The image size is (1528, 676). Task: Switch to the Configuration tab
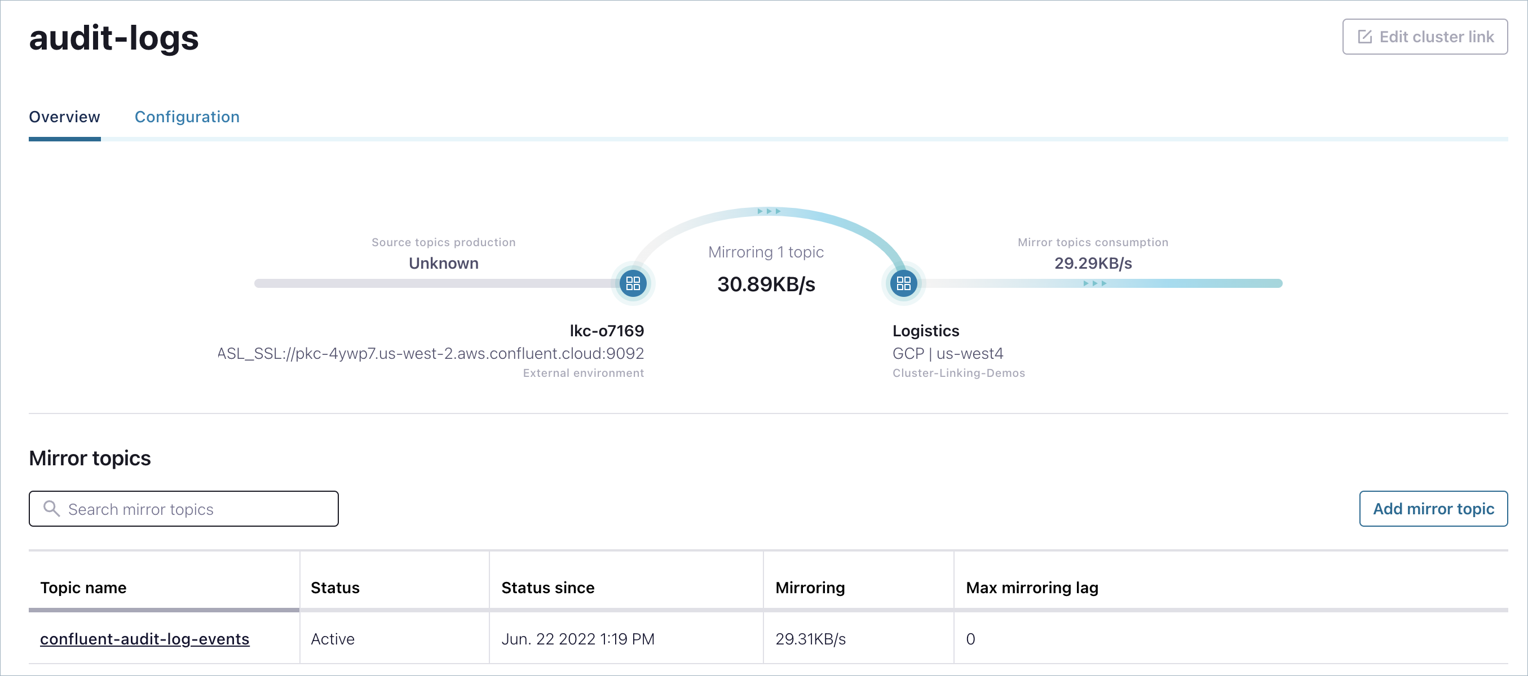pyautogui.click(x=187, y=117)
